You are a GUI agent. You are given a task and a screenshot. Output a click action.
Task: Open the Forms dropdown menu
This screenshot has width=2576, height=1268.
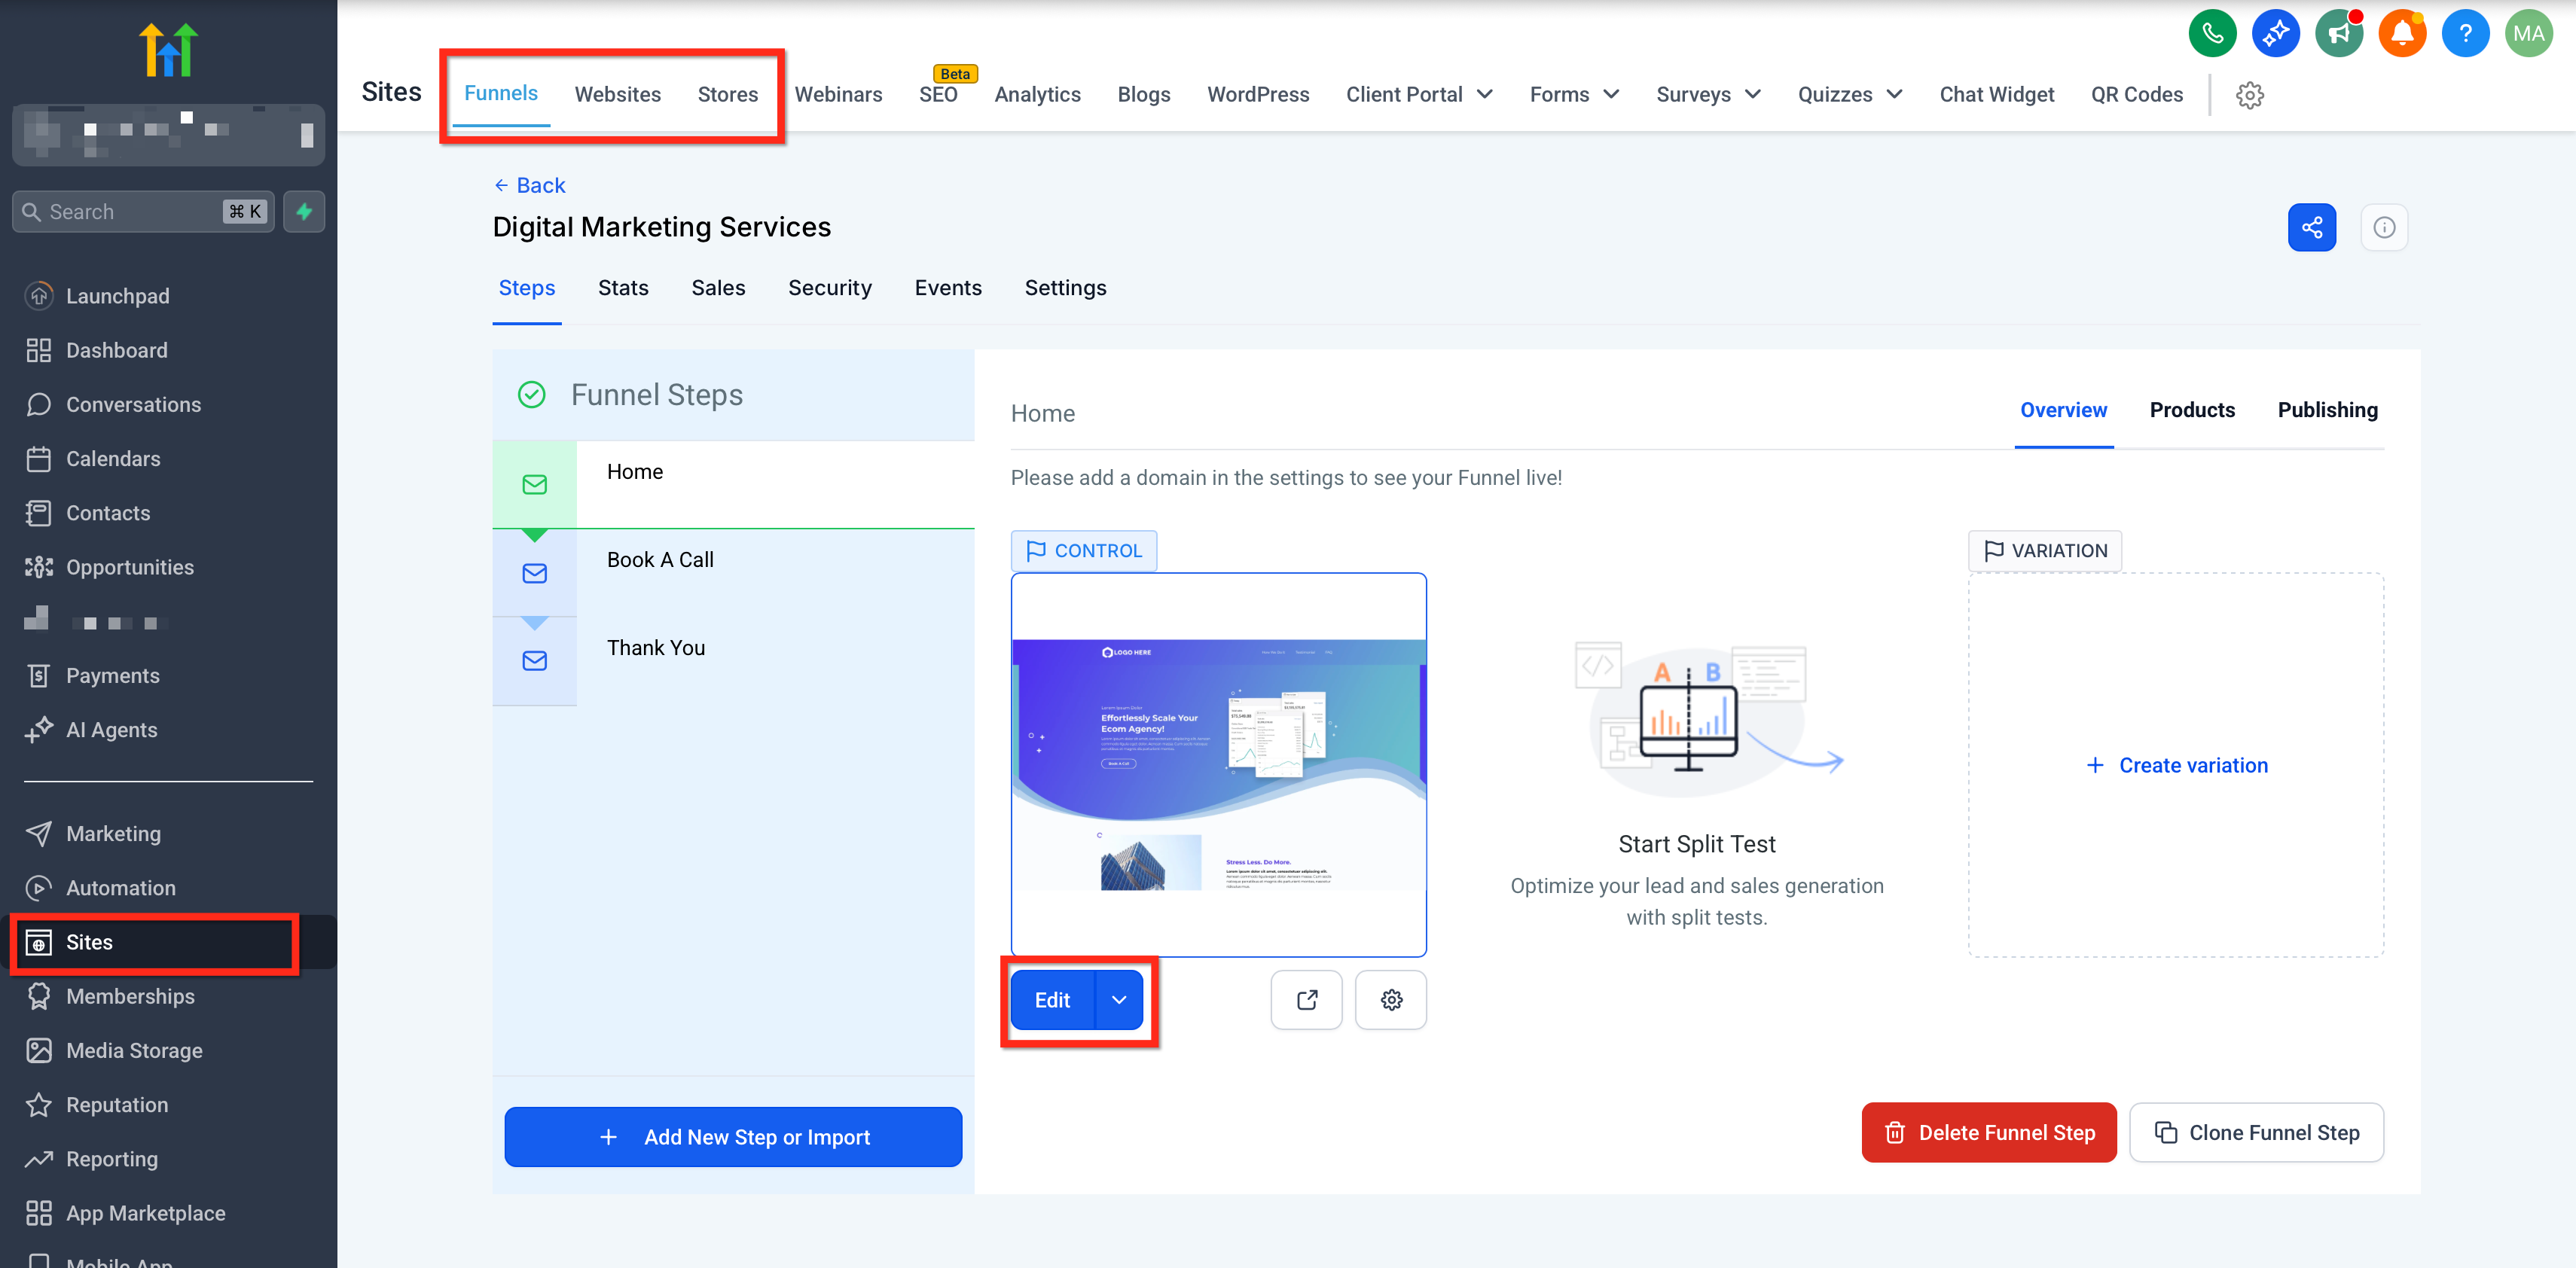click(1573, 94)
